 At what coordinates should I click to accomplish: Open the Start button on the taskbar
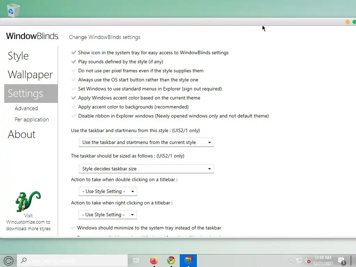(x=8, y=261)
